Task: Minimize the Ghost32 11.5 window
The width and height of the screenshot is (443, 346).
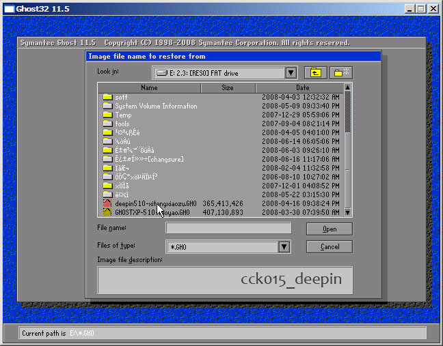Action: (x=410, y=9)
